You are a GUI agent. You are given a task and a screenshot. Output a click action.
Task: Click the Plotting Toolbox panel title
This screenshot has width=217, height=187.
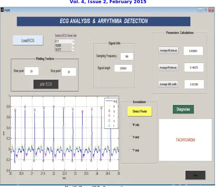[45, 59]
